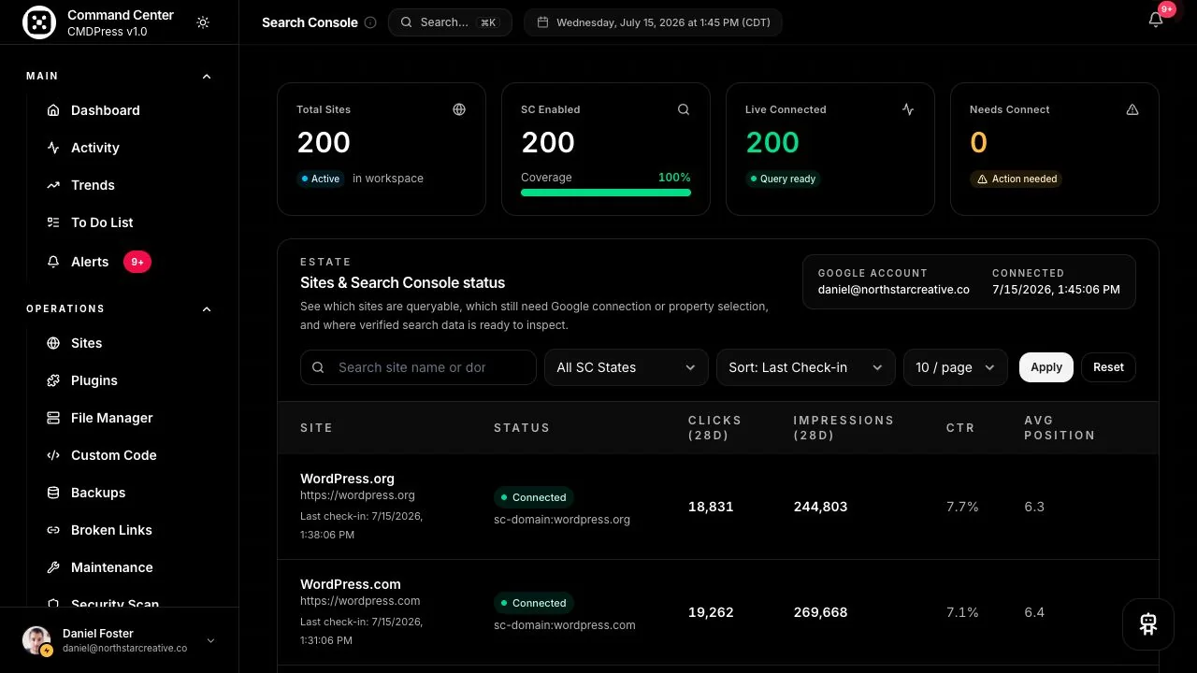Click the WordPress.org site name

coord(347,479)
